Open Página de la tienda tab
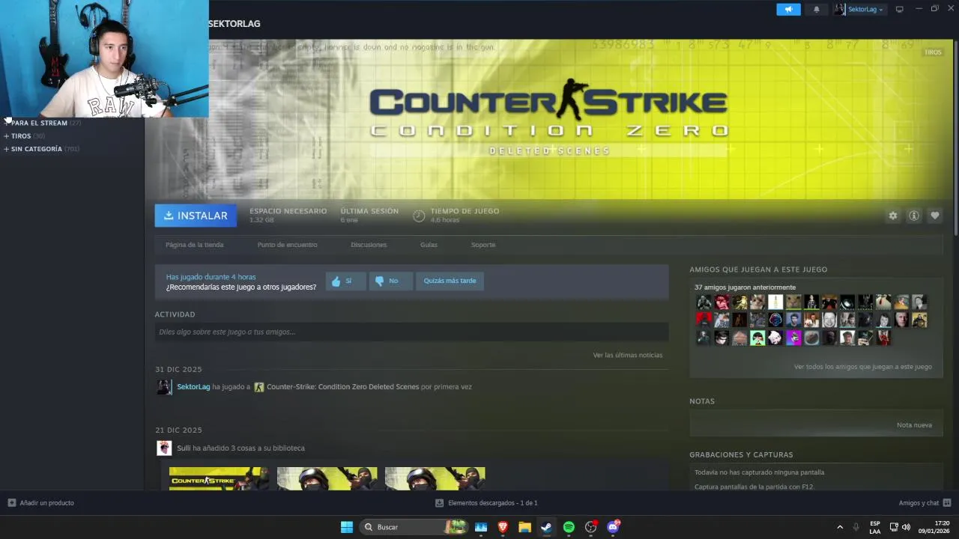 pos(194,245)
